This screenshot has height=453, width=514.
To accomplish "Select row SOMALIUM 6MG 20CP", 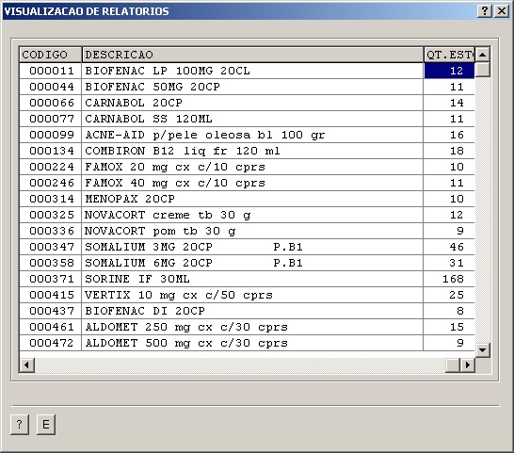I will pyautogui.click(x=247, y=263).
